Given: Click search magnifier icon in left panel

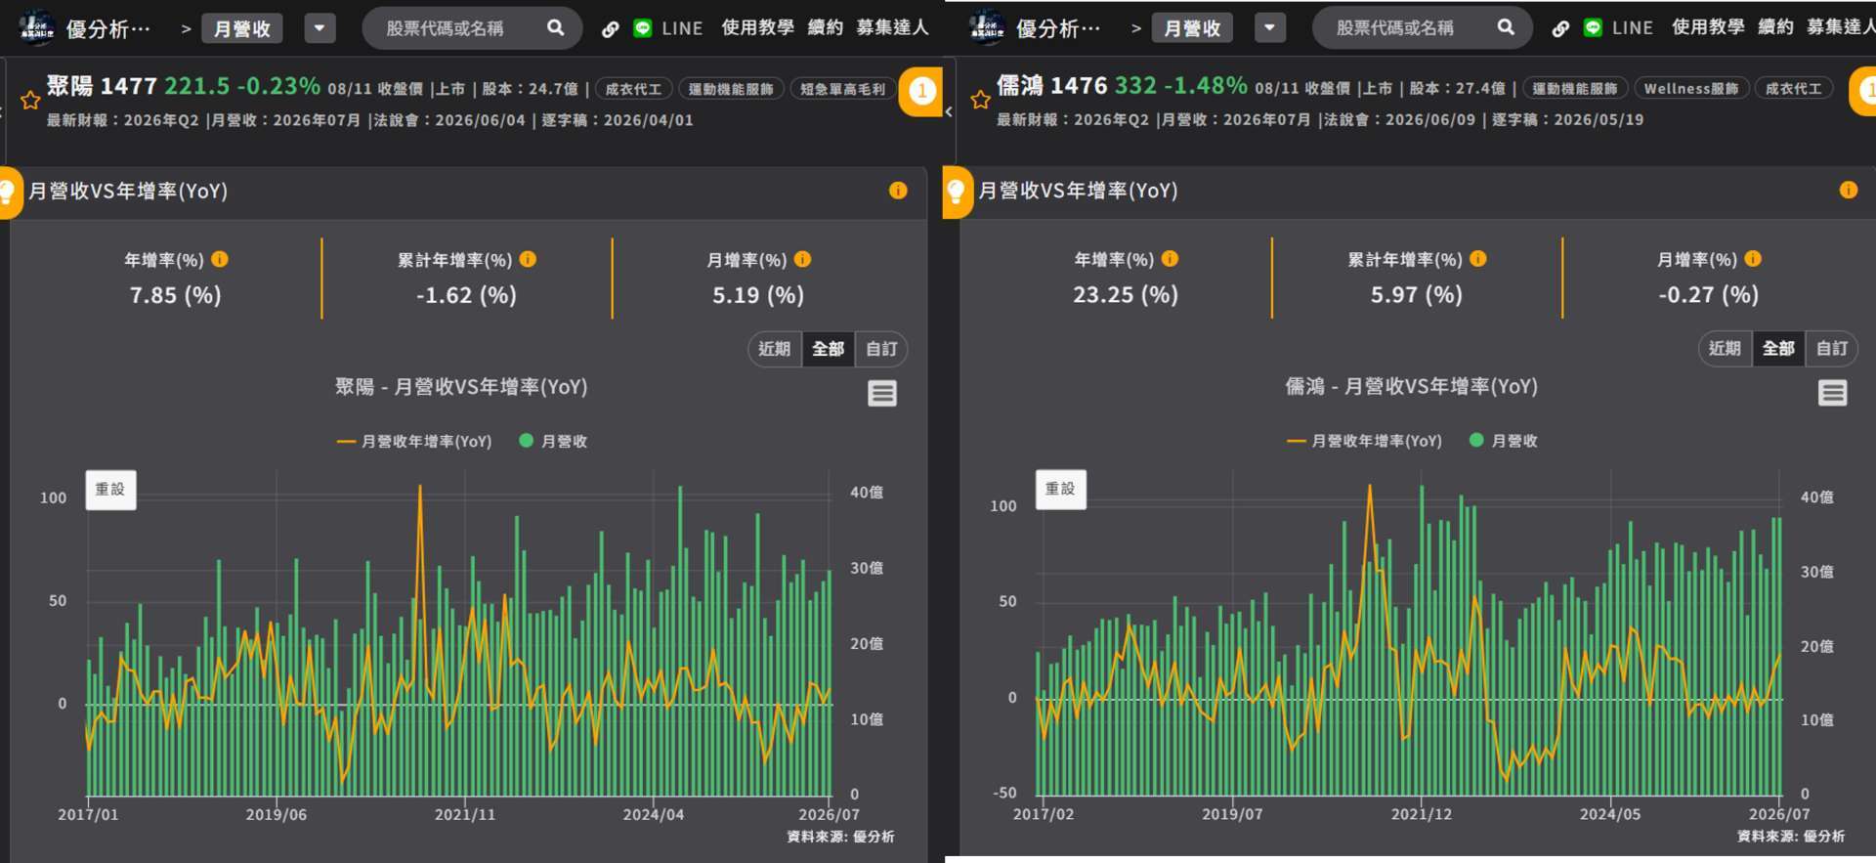Looking at the screenshot, I should [555, 27].
